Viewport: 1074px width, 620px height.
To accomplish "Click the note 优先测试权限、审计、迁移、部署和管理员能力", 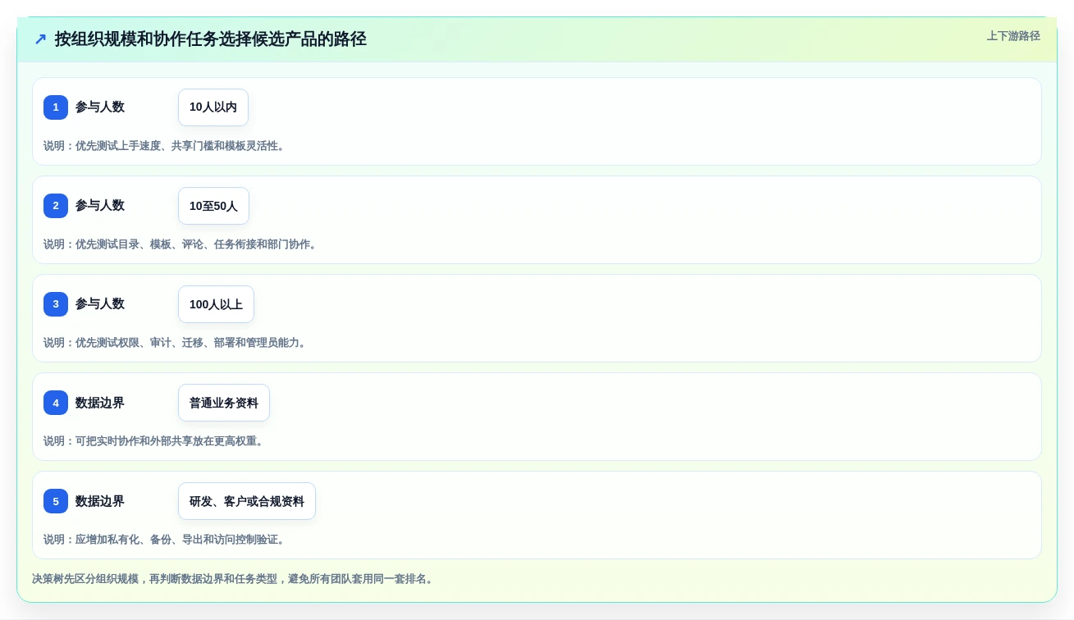I will (175, 343).
